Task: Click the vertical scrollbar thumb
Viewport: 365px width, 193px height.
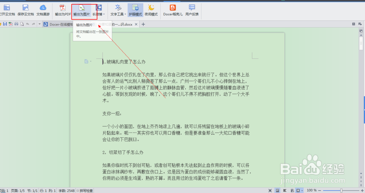Action: point(361,43)
